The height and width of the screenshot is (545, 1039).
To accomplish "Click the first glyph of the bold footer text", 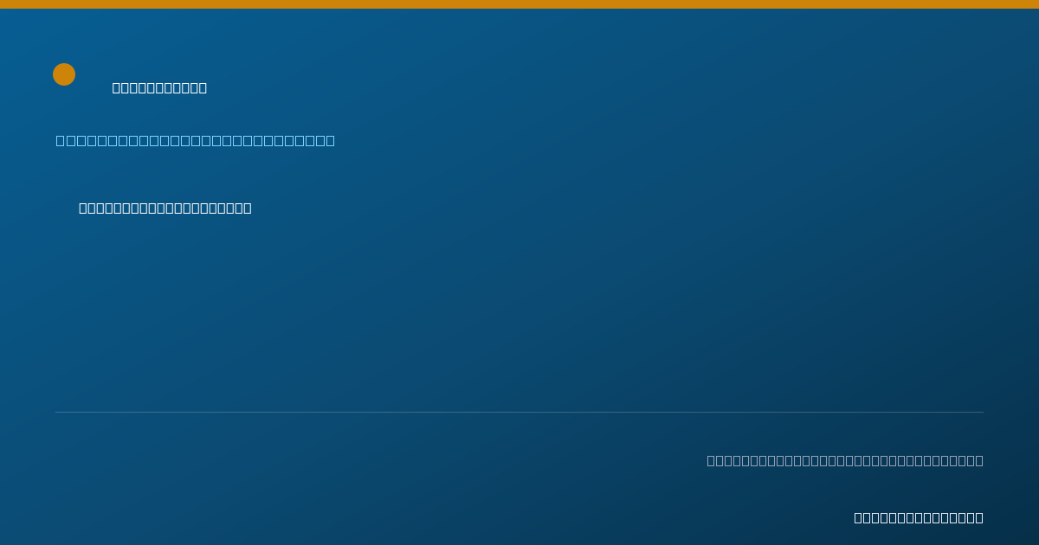I will pos(859,517).
